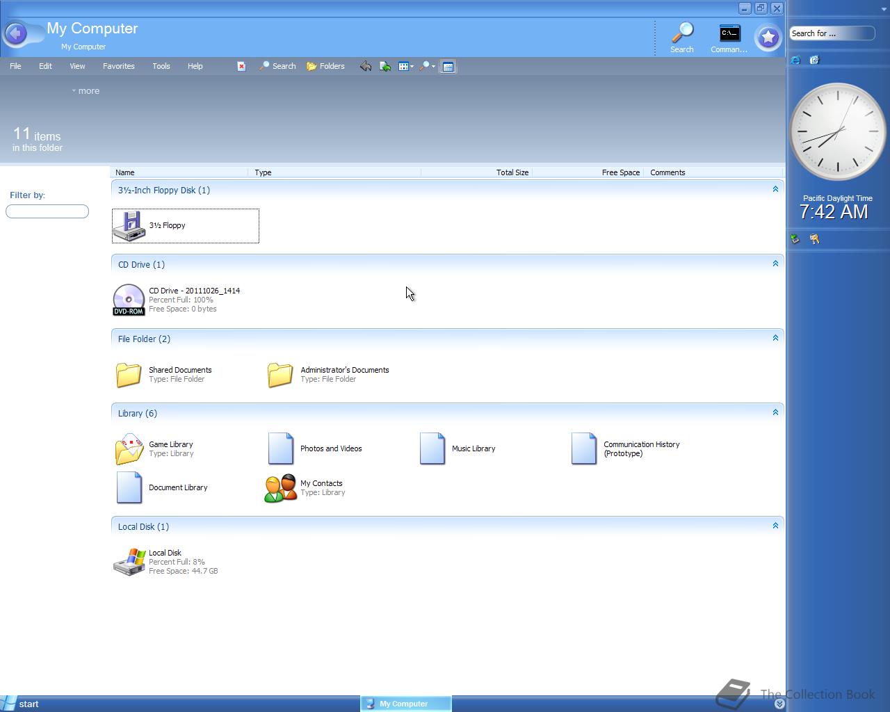Click the Filter by input field

coord(47,211)
